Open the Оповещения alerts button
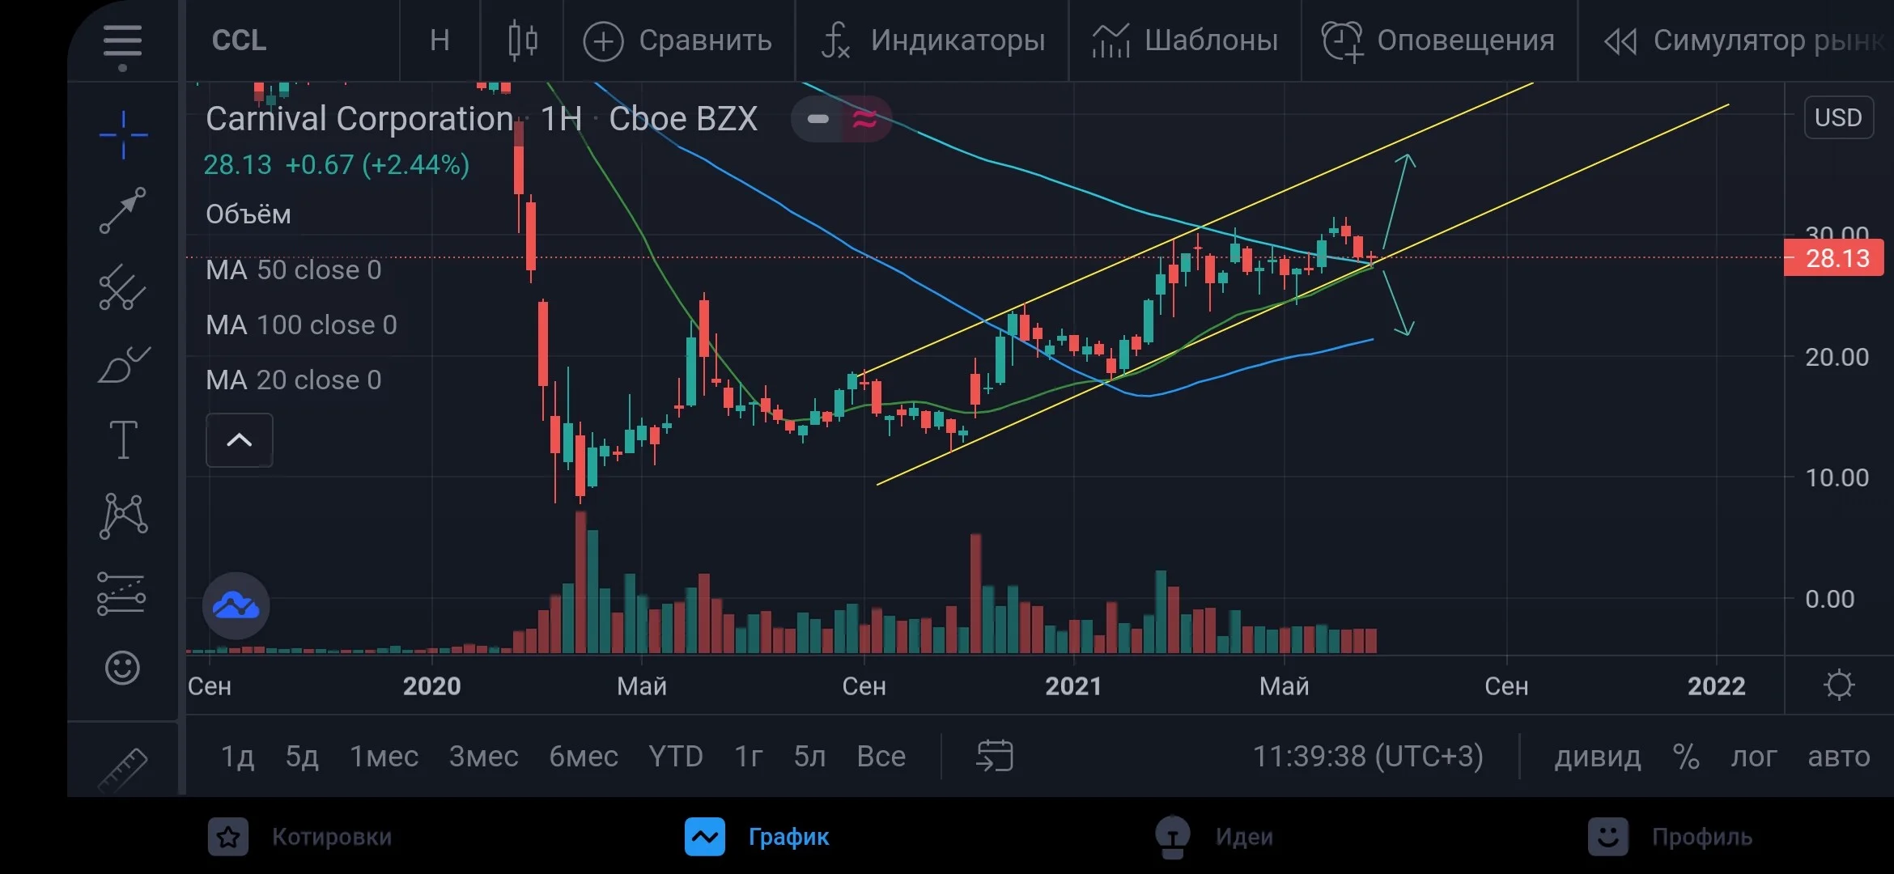Image resolution: width=1894 pixels, height=874 pixels. 1438,40
